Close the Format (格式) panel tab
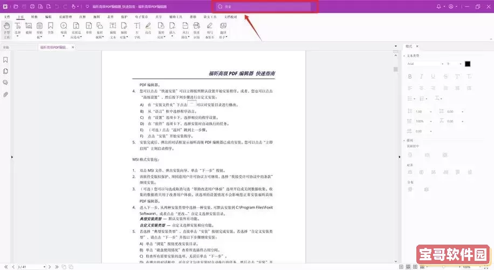 [417, 46]
